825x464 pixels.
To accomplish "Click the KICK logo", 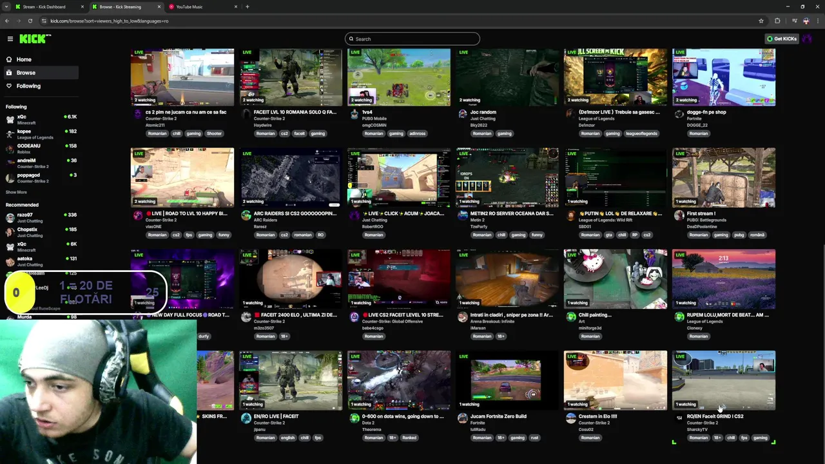I will (35, 39).
